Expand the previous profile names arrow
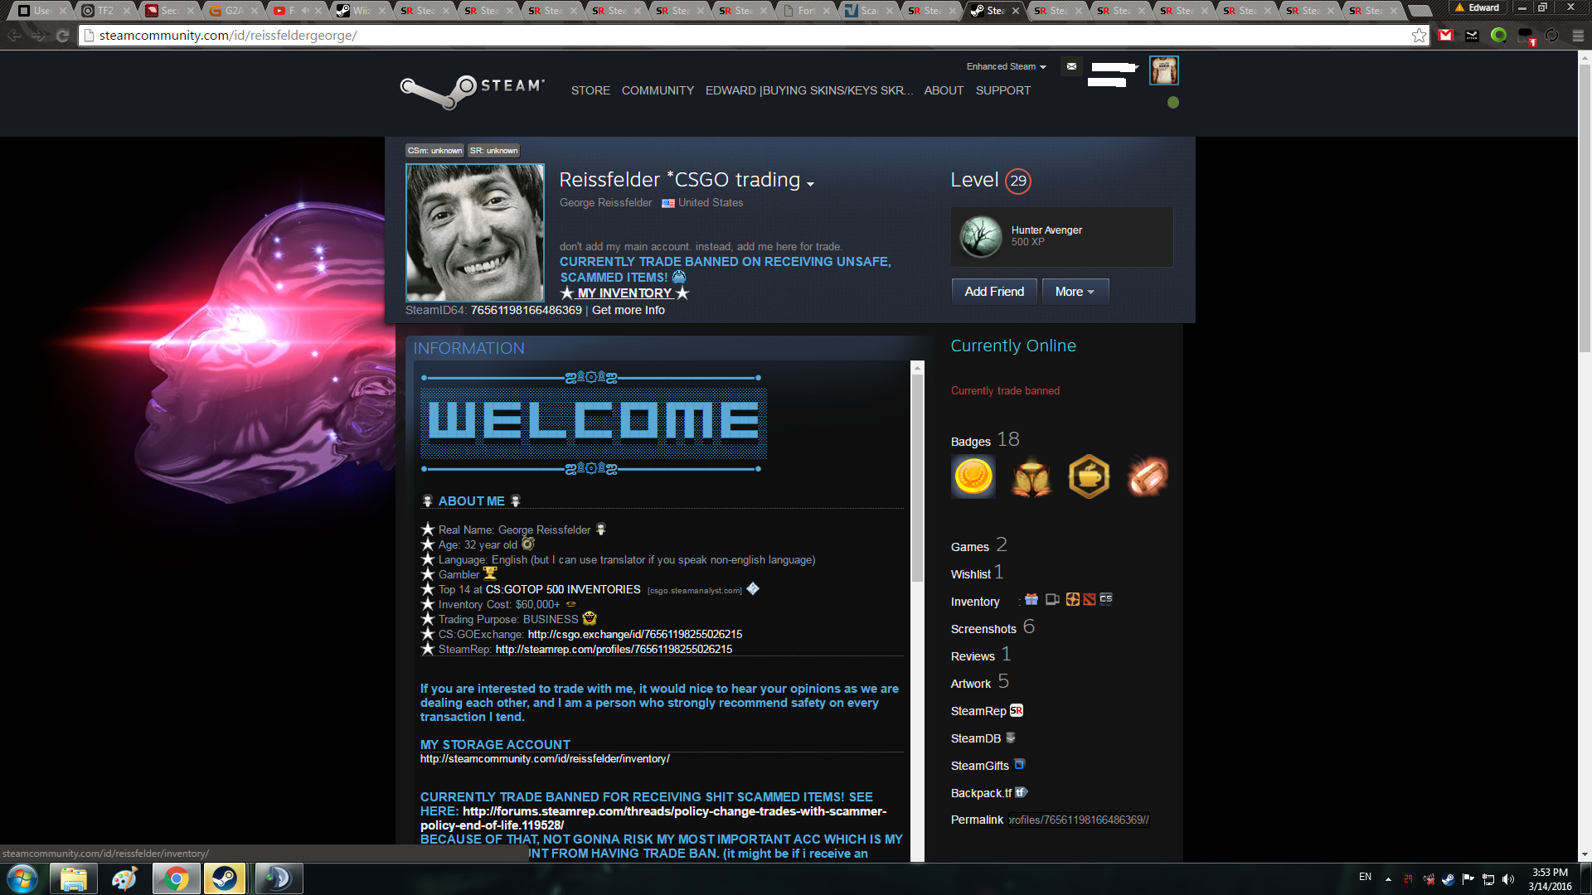 click(x=810, y=184)
